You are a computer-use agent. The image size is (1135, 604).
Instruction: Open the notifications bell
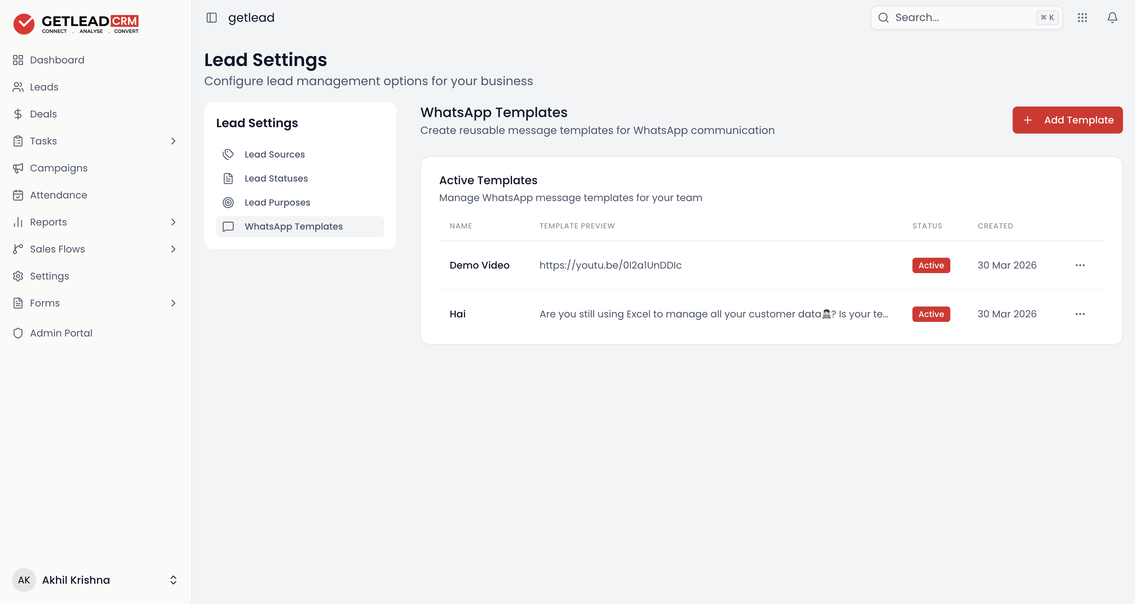[1112, 18]
